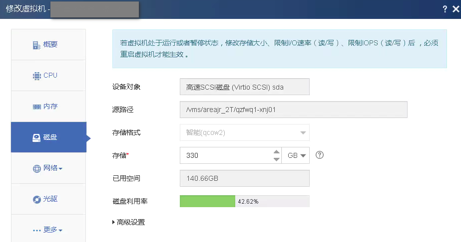Viewport: 461px width, 242px height.
Task: Open the GB storage unit dropdown
Action: pos(296,155)
